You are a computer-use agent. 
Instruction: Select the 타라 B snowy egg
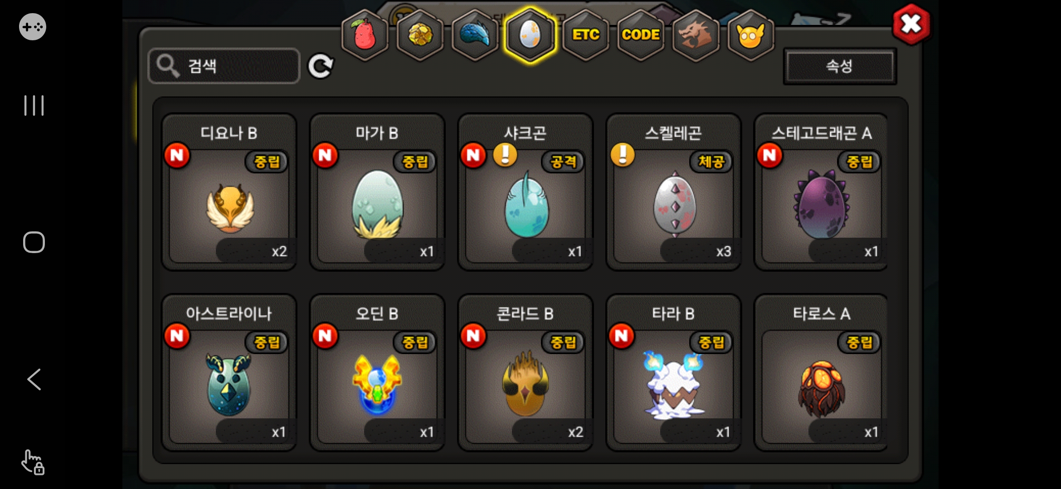click(674, 373)
